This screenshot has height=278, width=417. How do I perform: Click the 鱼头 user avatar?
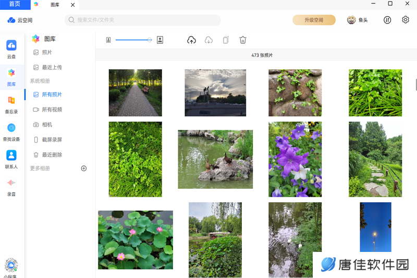point(351,20)
